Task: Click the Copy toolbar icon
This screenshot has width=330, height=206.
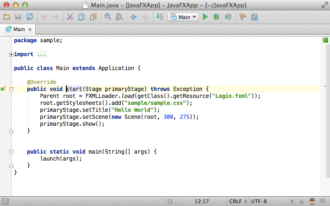Action: 81,17
